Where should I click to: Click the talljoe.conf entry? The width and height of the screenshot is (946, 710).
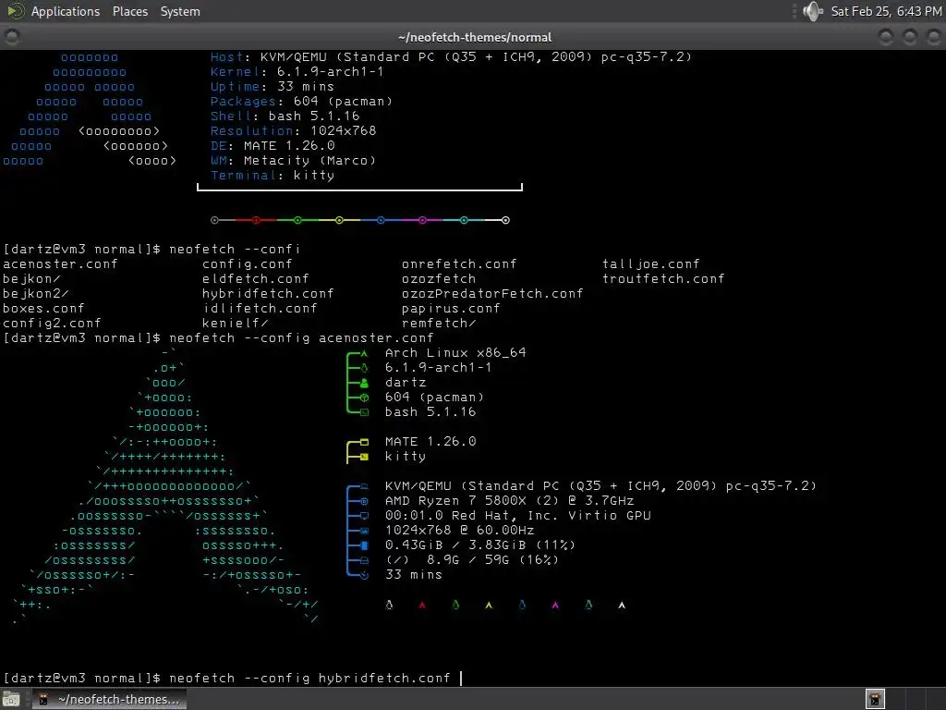coord(651,263)
